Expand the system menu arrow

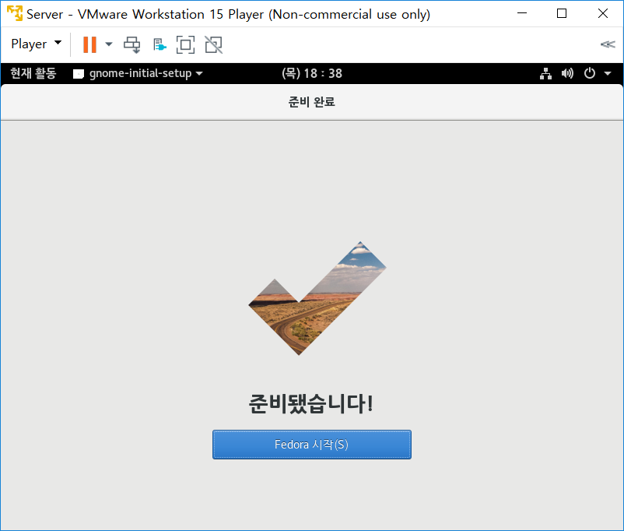click(608, 73)
